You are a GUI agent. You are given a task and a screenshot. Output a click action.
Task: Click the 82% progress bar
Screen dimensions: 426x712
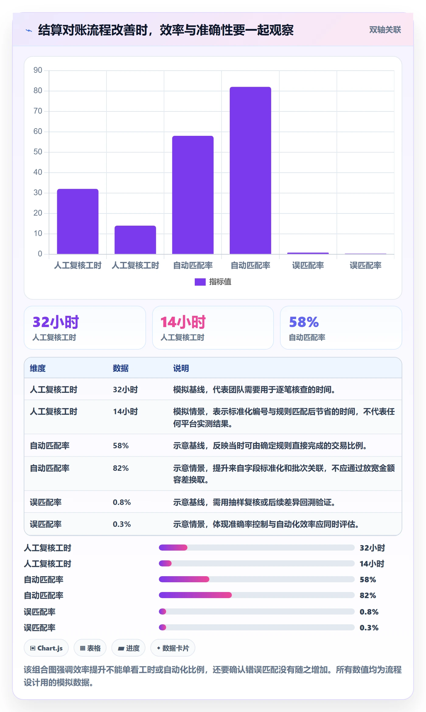pos(257,595)
